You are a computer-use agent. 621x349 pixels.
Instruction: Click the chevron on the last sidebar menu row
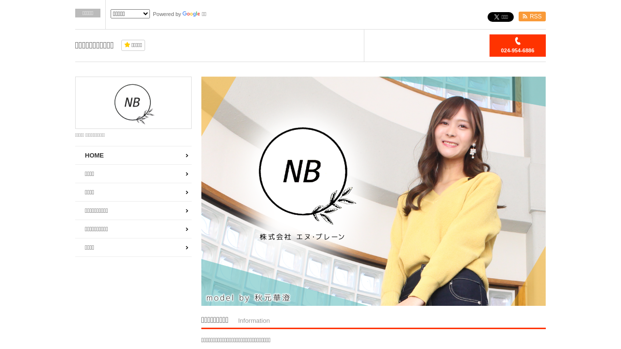[x=187, y=248]
